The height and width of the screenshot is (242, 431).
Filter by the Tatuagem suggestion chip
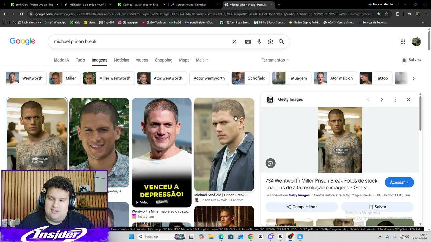pyautogui.click(x=292, y=78)
